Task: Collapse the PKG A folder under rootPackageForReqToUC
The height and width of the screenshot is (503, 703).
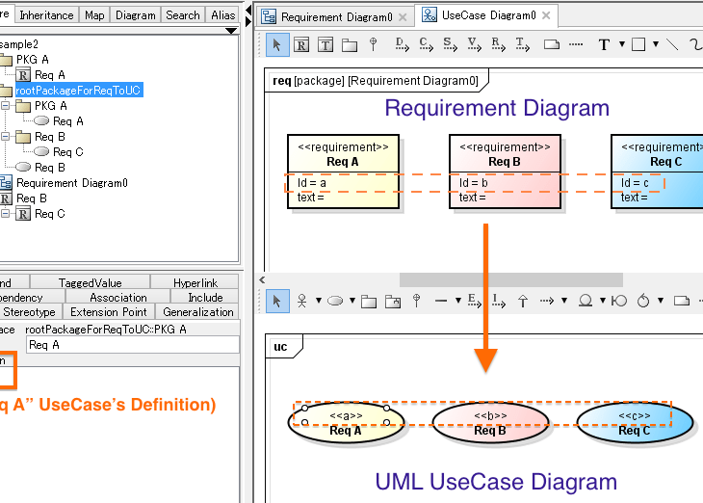Action: pos(5,106)
